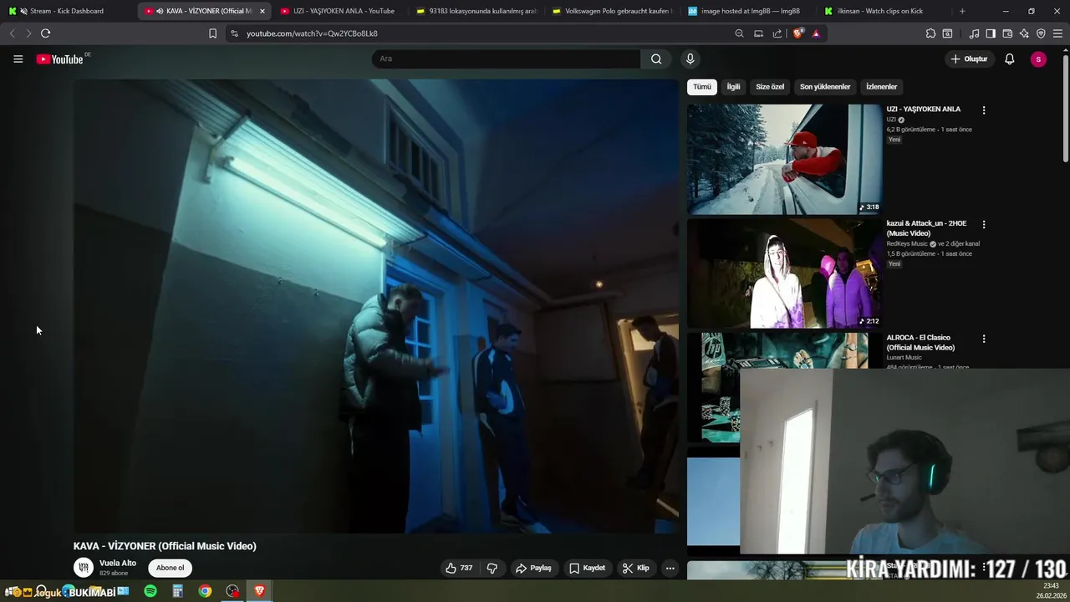The width and height of the screenshot is (1070, 602).
Task: Open the browser main hamburger menu
Action: pos(1057,33)
